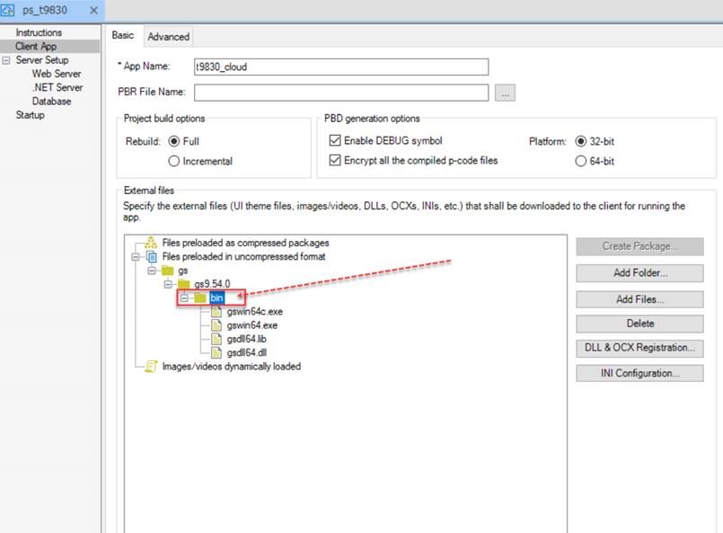Click the gsdll64.dll file icon

pos(216,352)
